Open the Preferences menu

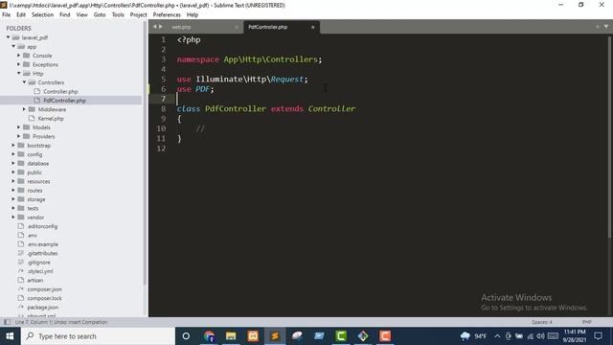coord(167,15)
